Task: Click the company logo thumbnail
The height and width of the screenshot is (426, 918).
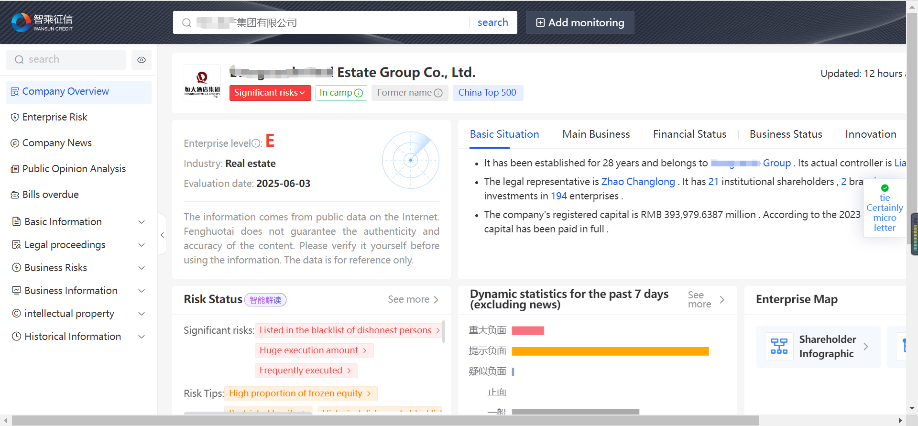Action: tap(202, 82)
